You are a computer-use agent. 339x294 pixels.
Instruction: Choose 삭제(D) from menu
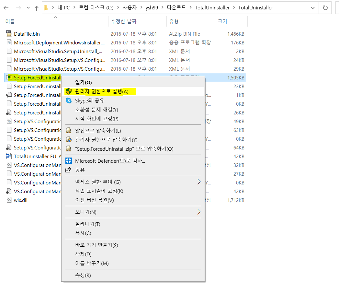[83, 254]
